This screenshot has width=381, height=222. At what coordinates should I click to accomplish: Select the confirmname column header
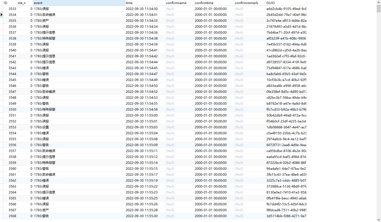[x=179, y=3]
